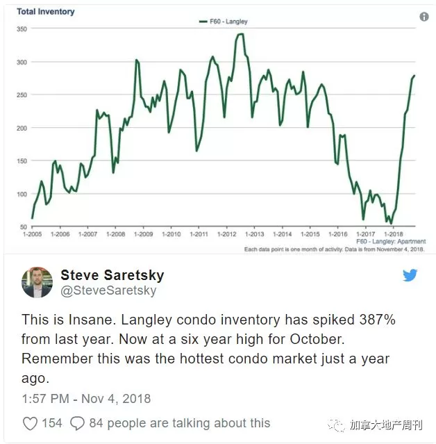
Task: Click the tweet text about Langley condo inventory
Action: pyautogui.click(x=208, y=349)
